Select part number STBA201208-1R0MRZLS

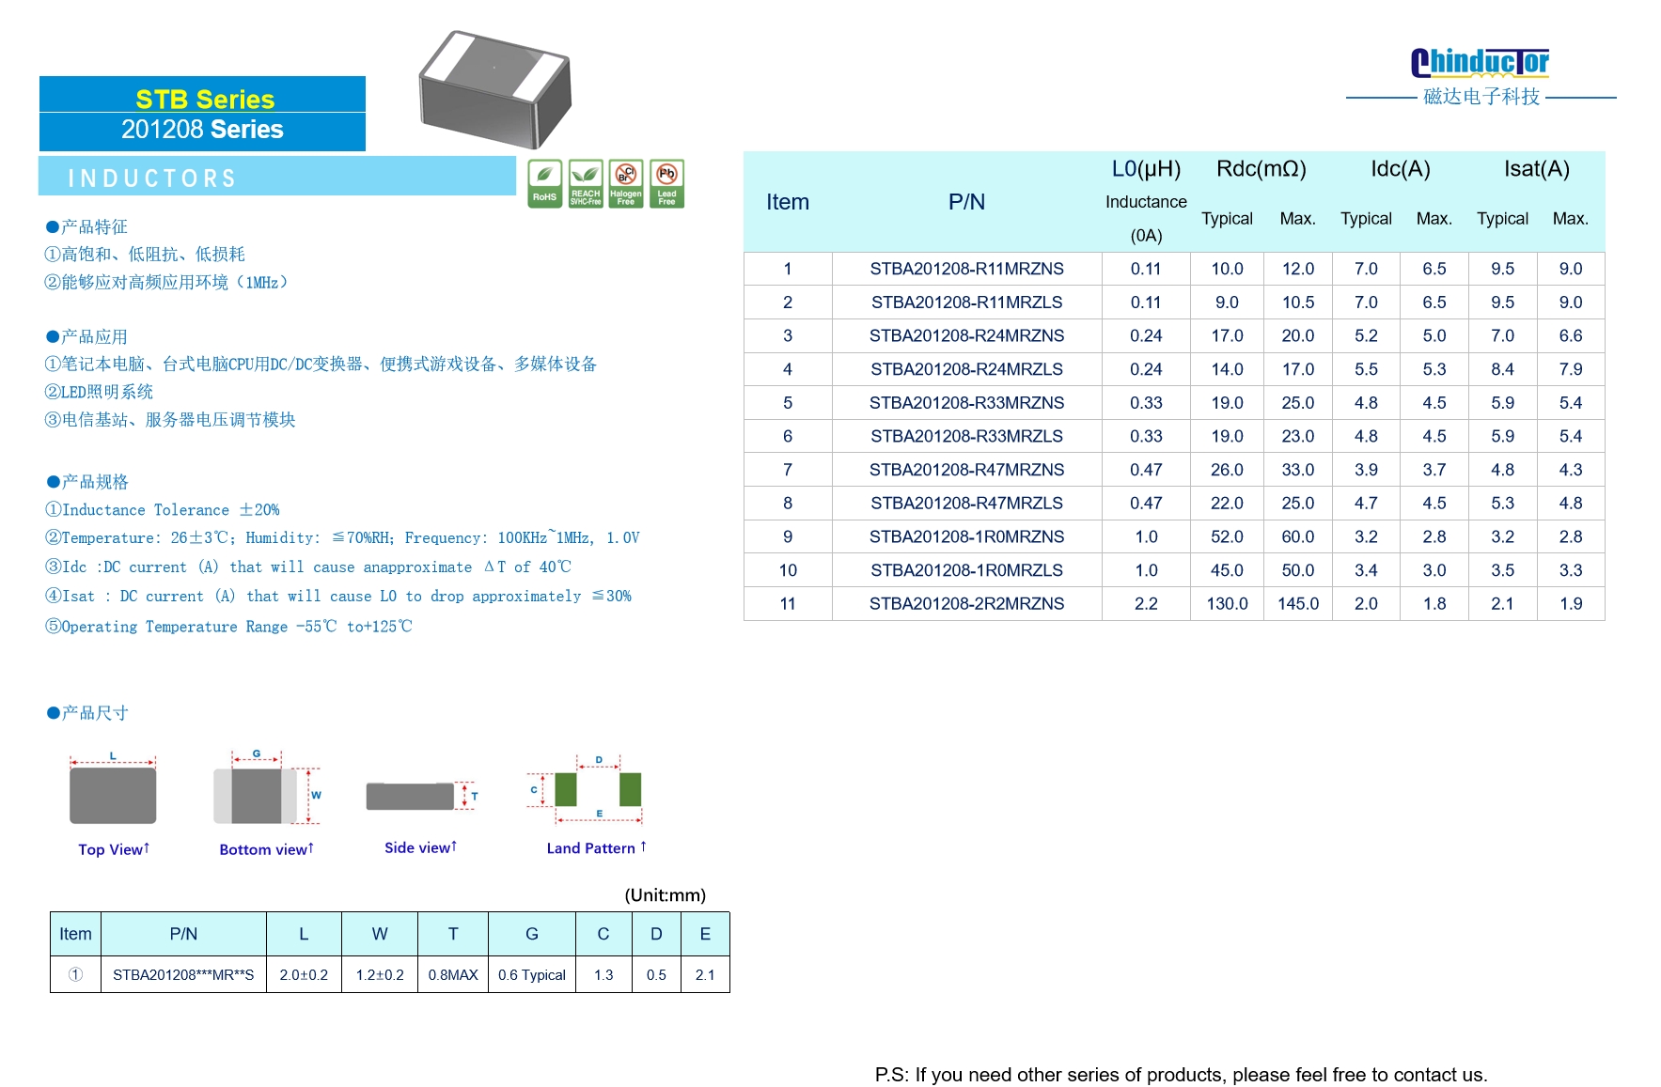pos(966,570)
